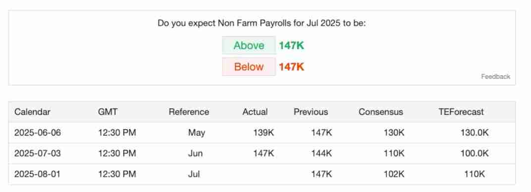This screenshot has height=192, width=531.
Task: Vote Above for Jul 2025 payrolls
Action: click(249, 46)
